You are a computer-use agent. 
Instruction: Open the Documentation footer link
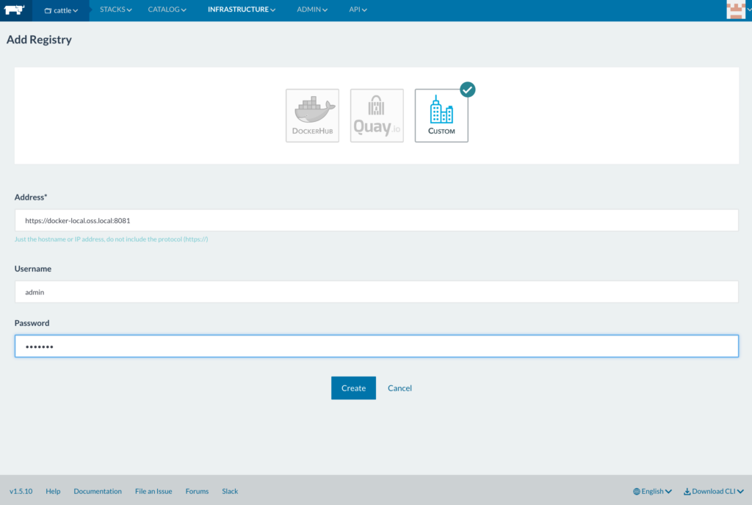coord(98,491)
